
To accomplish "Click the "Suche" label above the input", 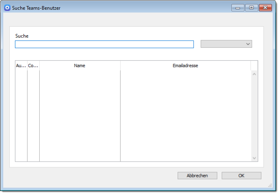I will coord(22,36).
